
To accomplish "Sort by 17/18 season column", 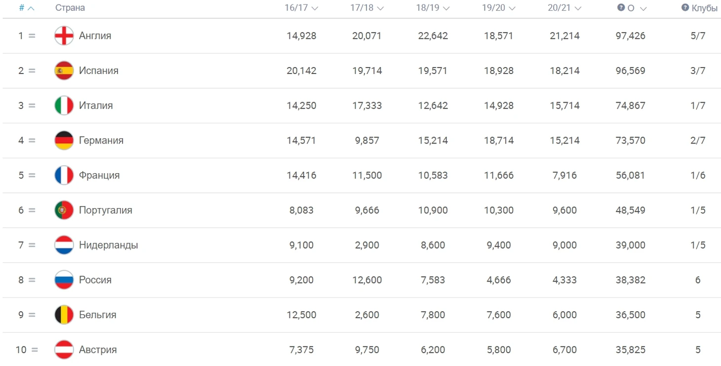I will (367, 8).
